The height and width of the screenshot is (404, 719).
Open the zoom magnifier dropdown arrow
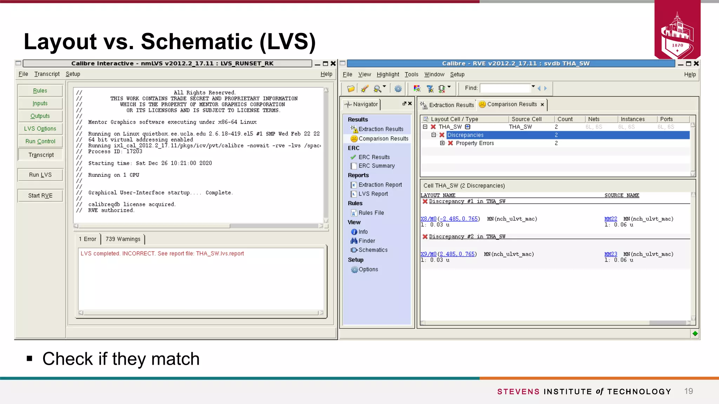[384, 87]
